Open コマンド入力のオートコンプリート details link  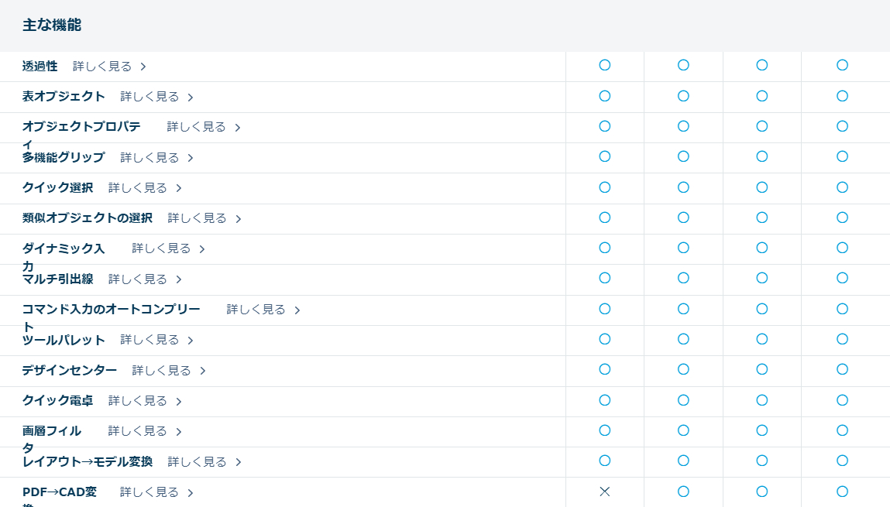(x=256, y=310)
